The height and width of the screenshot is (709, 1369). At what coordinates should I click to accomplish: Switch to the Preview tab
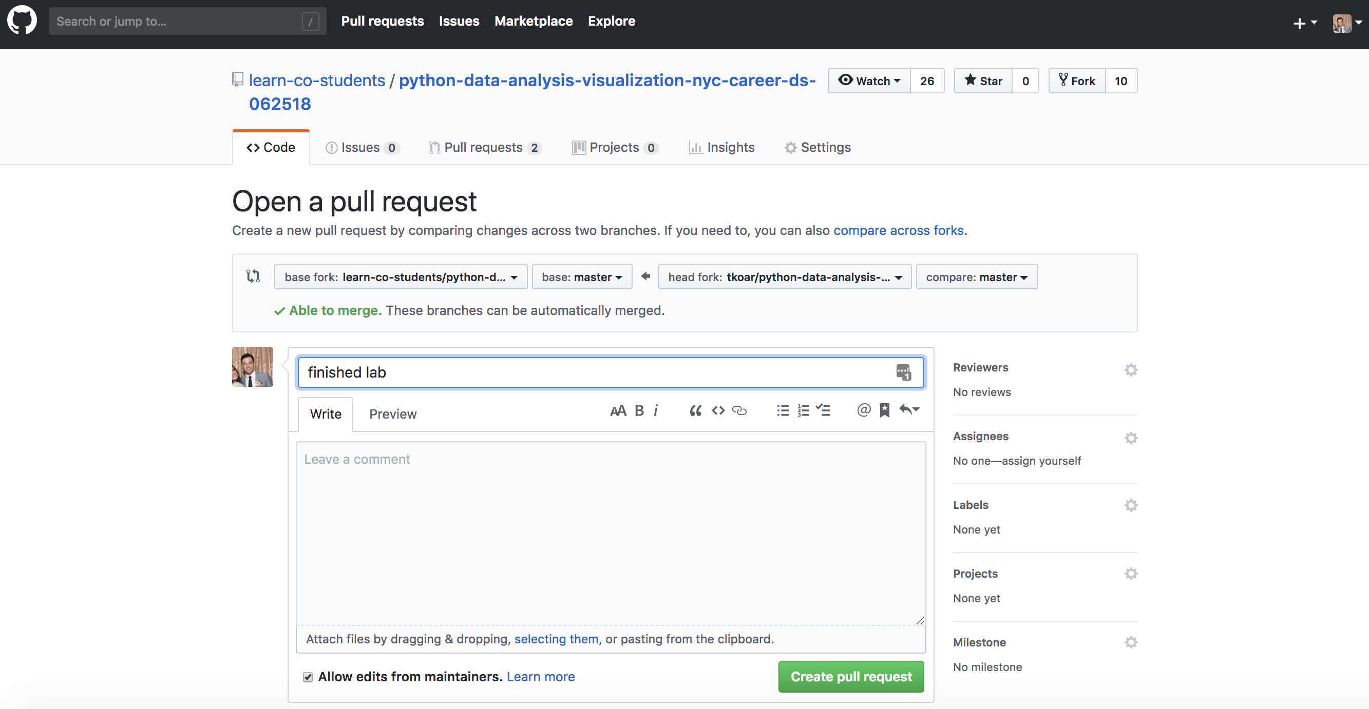tap(392, 414)
